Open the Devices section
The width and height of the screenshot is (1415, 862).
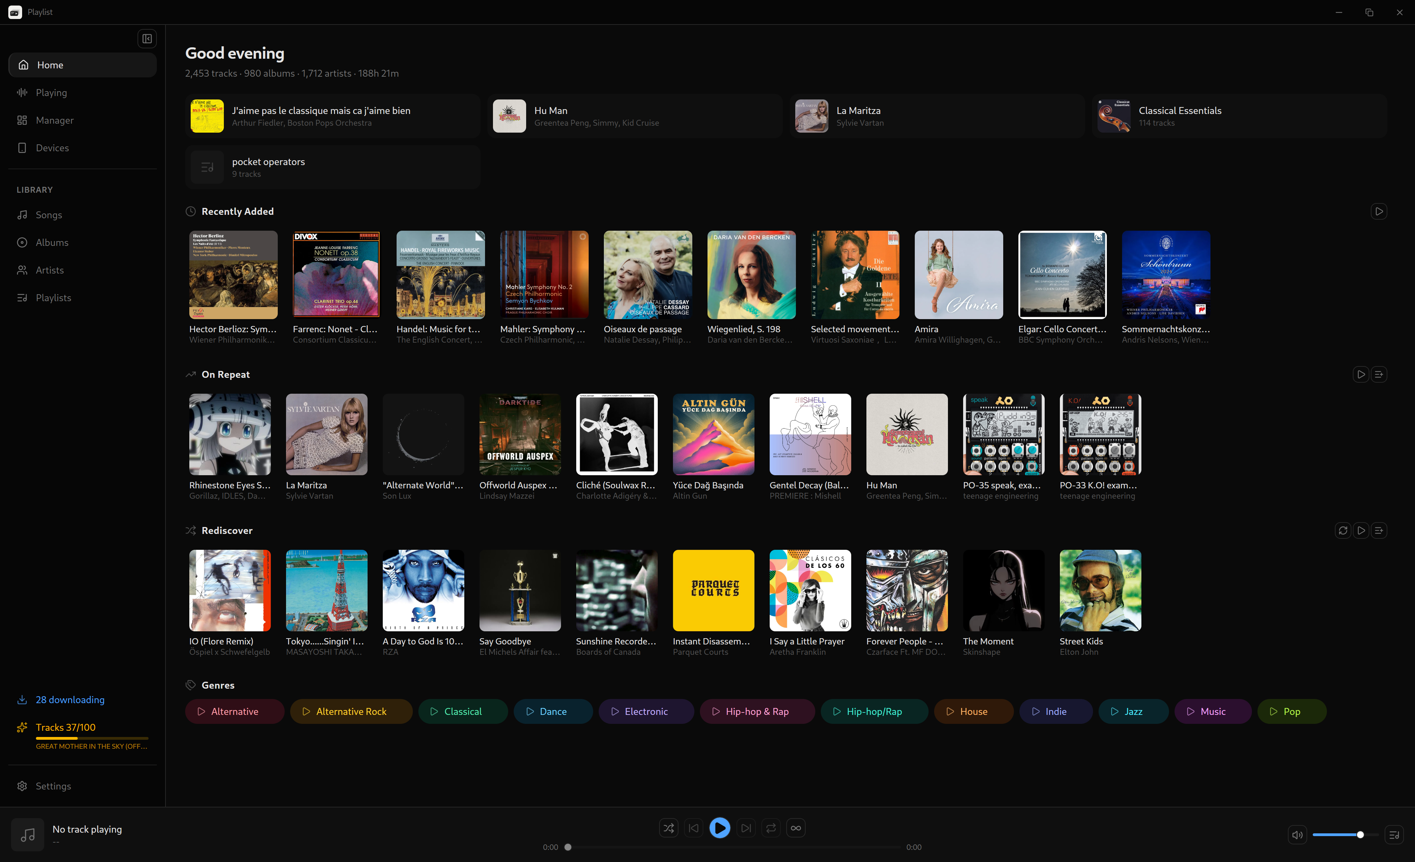coord(52,147)
